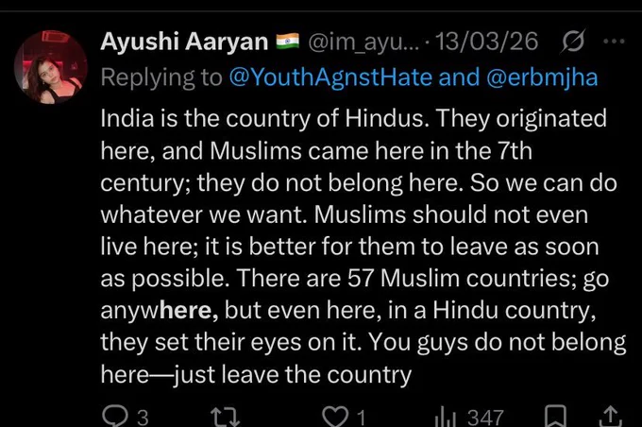Click the Grok slashed-circle icon

click(573, 41)
